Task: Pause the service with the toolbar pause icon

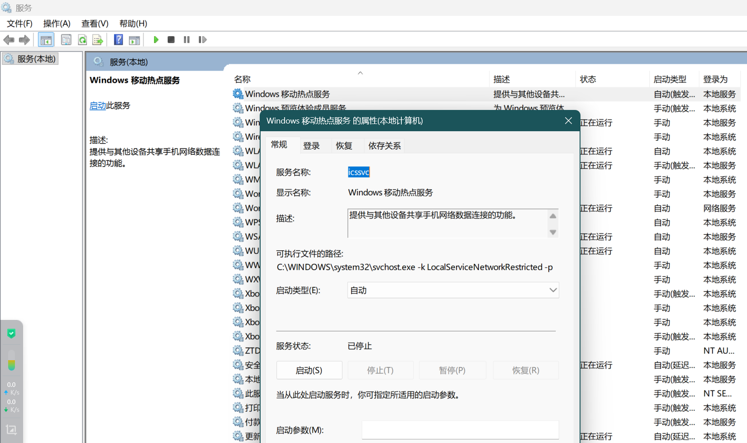Action: point(186,40)
